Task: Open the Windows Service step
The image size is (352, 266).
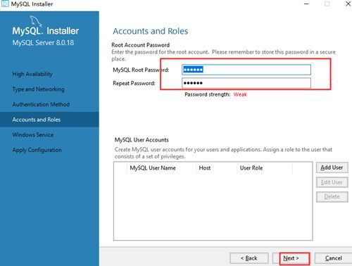Action: pyautogui.click(x=33, y=134)
